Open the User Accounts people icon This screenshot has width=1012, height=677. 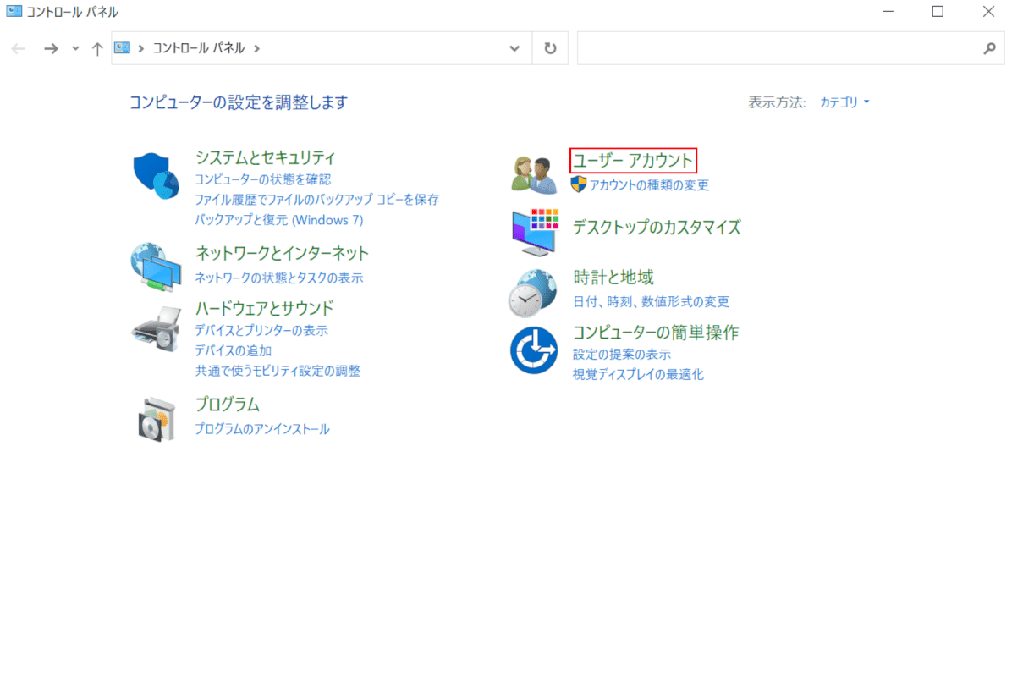pyautogui.click(x=534, y=174)
